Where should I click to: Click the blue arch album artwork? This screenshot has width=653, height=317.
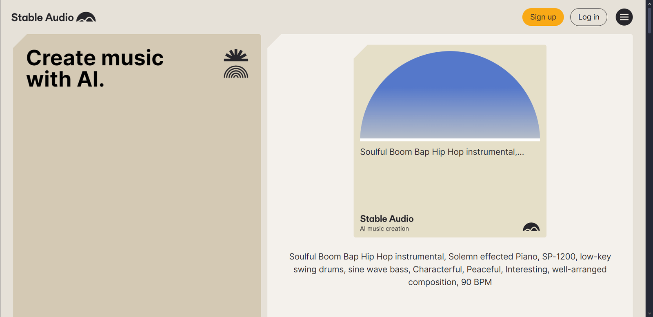tap(449, 94)
